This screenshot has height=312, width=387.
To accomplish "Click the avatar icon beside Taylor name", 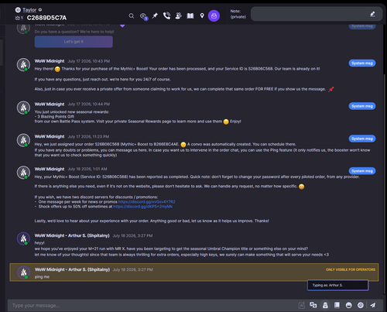I will (18, 10).
